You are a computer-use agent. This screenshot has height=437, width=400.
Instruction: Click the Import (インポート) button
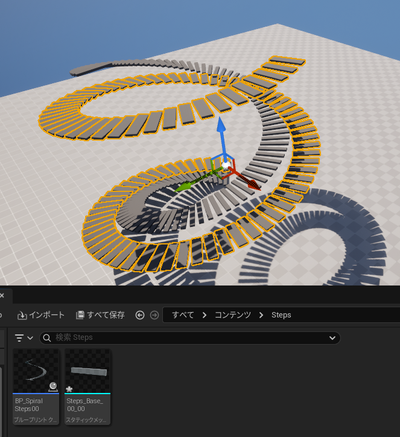(41, 315)
